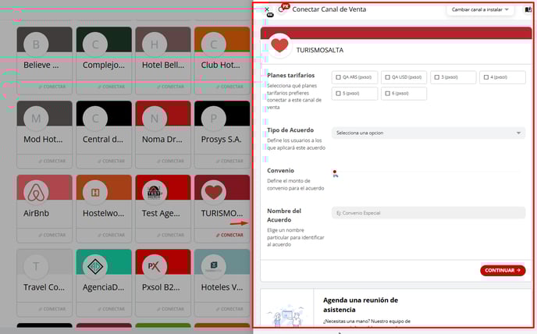Click CONECTAR on the Pxsol B2 card

coord(171,309)
